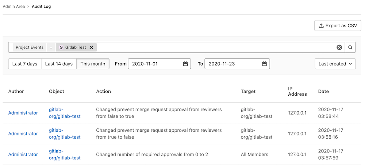The image size is (365, 167).
Task: Open gitlab-org/gitlab-test link in third row
Action: tap(65, 154)
